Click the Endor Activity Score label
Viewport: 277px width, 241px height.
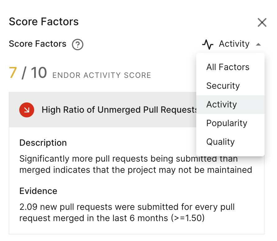(x=102, y=75)
